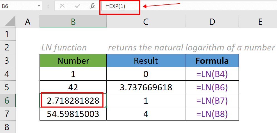Select column D header

[x=212, y=22]
